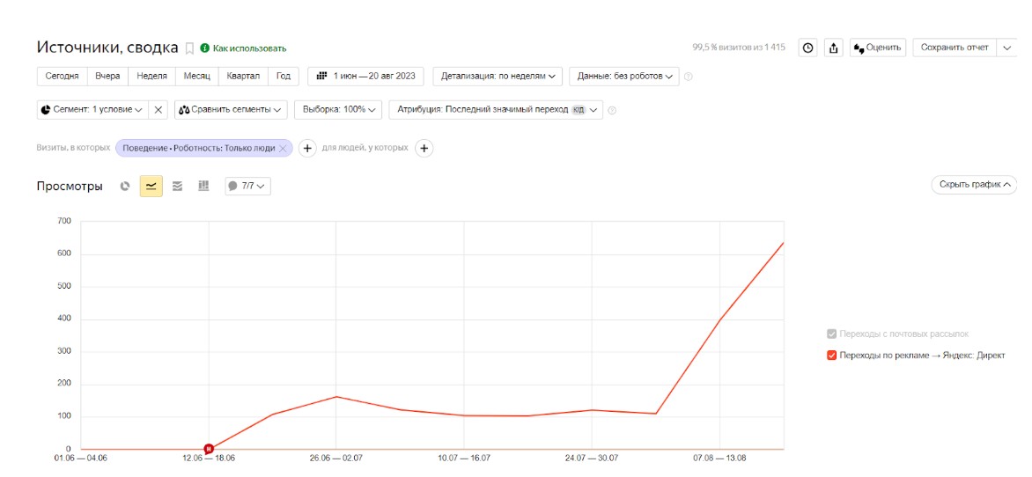Open 'Детализация: по неделям' dropdown
The image size is (1032, 477).
(x=498, y=76)
